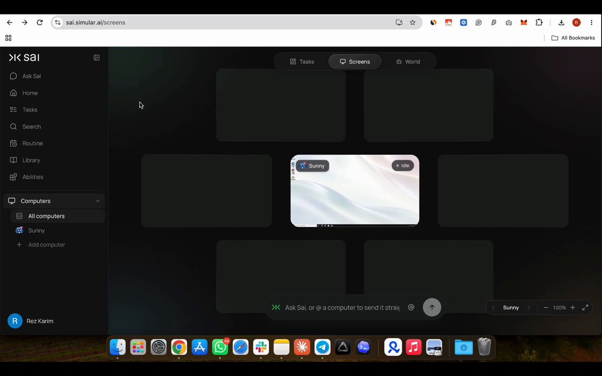The image size is (602, 376).
Task: Zoom out with the minus button
Action: pos(546,308)
